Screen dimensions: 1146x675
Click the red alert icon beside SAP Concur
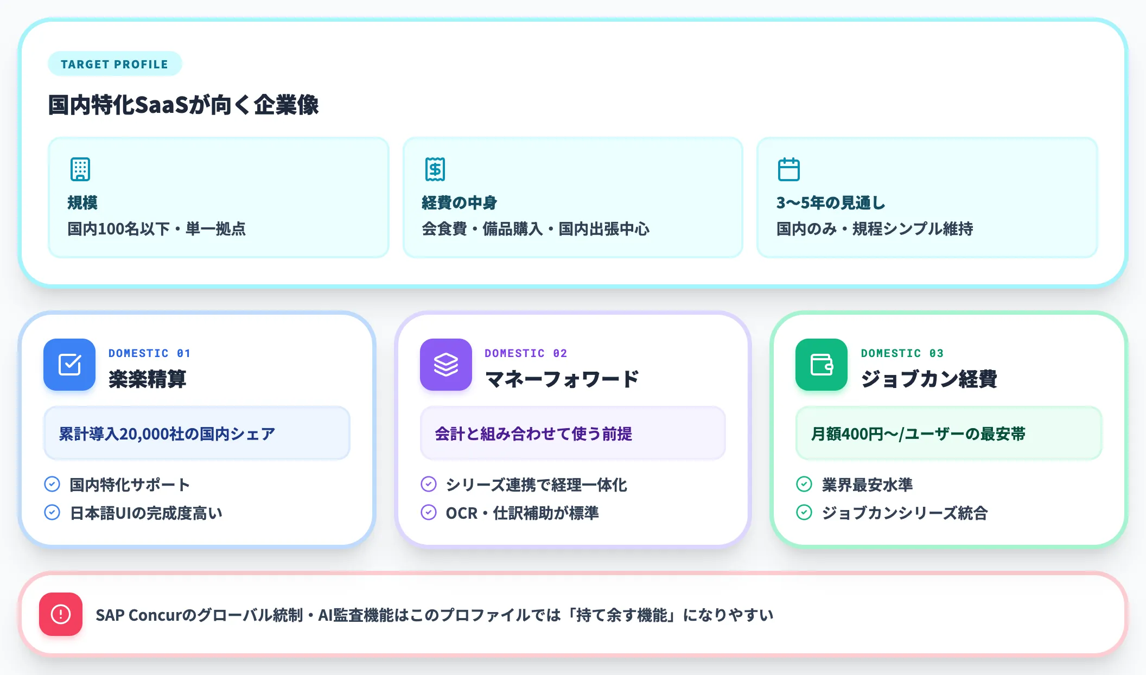point(61,614)
